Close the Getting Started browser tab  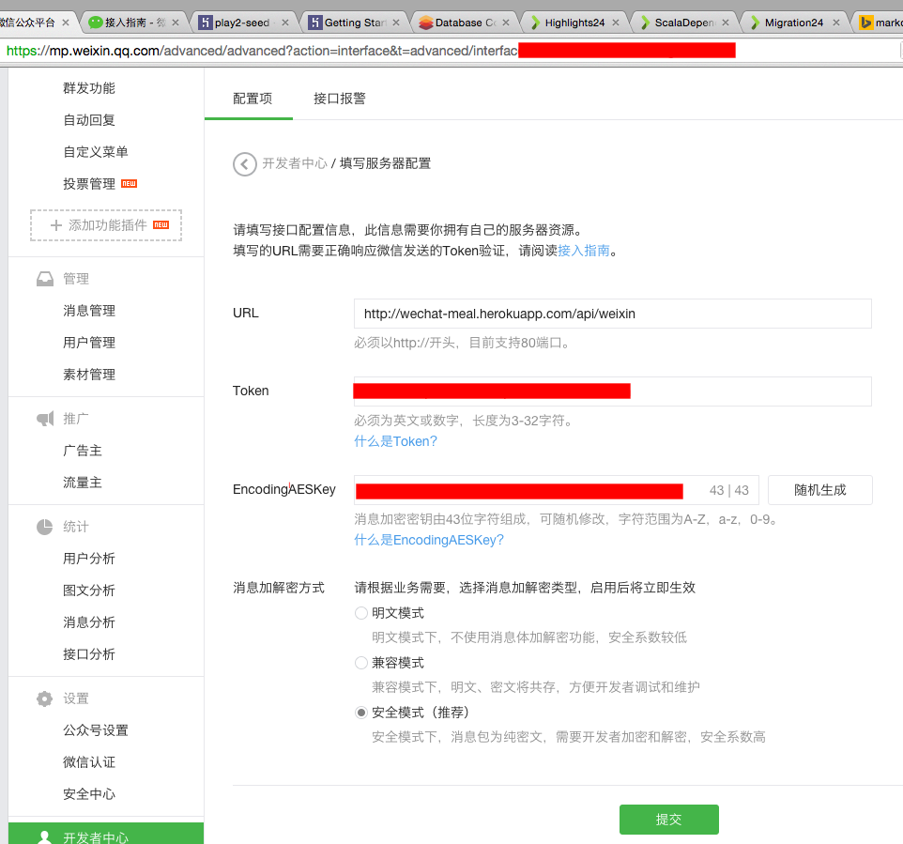pyautogui.click(x=396, y=23)
